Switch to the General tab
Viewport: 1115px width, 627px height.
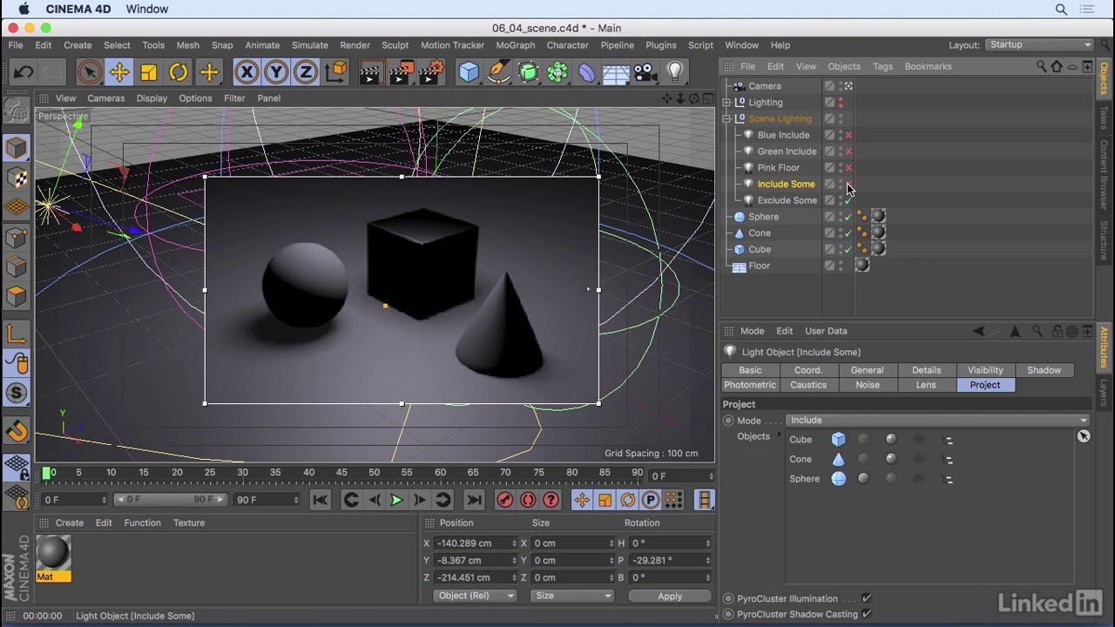pyautogui.click(x=867, y=370)
